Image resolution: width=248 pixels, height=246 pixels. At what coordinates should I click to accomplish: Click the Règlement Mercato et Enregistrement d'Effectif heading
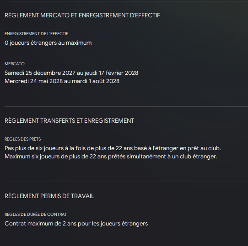click(82, 16)
